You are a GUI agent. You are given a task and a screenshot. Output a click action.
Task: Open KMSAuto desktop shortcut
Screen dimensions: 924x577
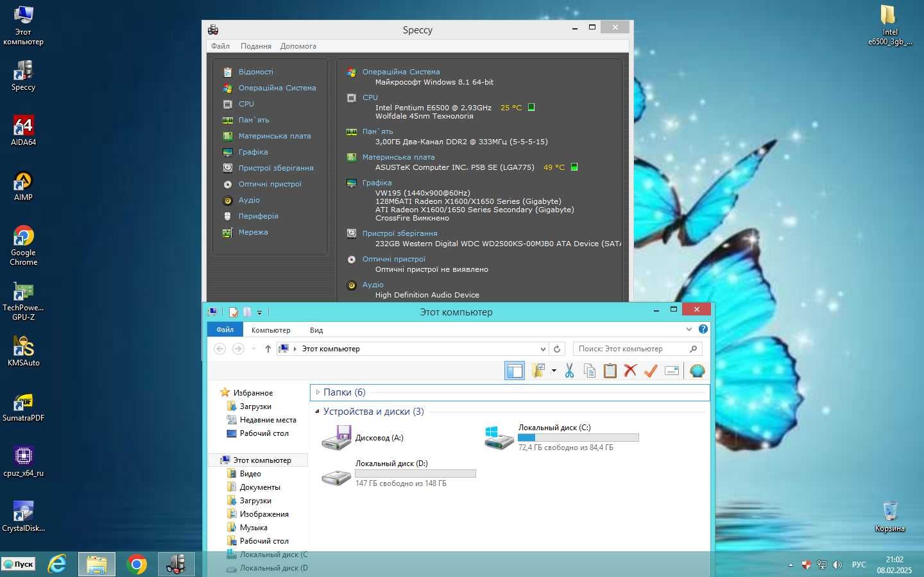(x=23, y=351)
